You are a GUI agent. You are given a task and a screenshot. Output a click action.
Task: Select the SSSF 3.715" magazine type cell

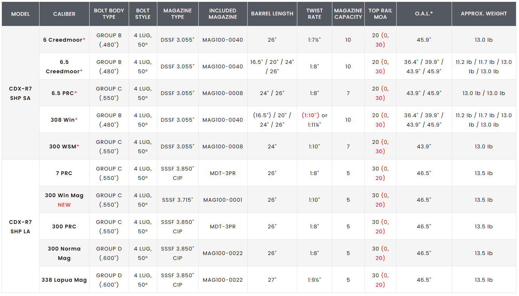pos(178,200)
